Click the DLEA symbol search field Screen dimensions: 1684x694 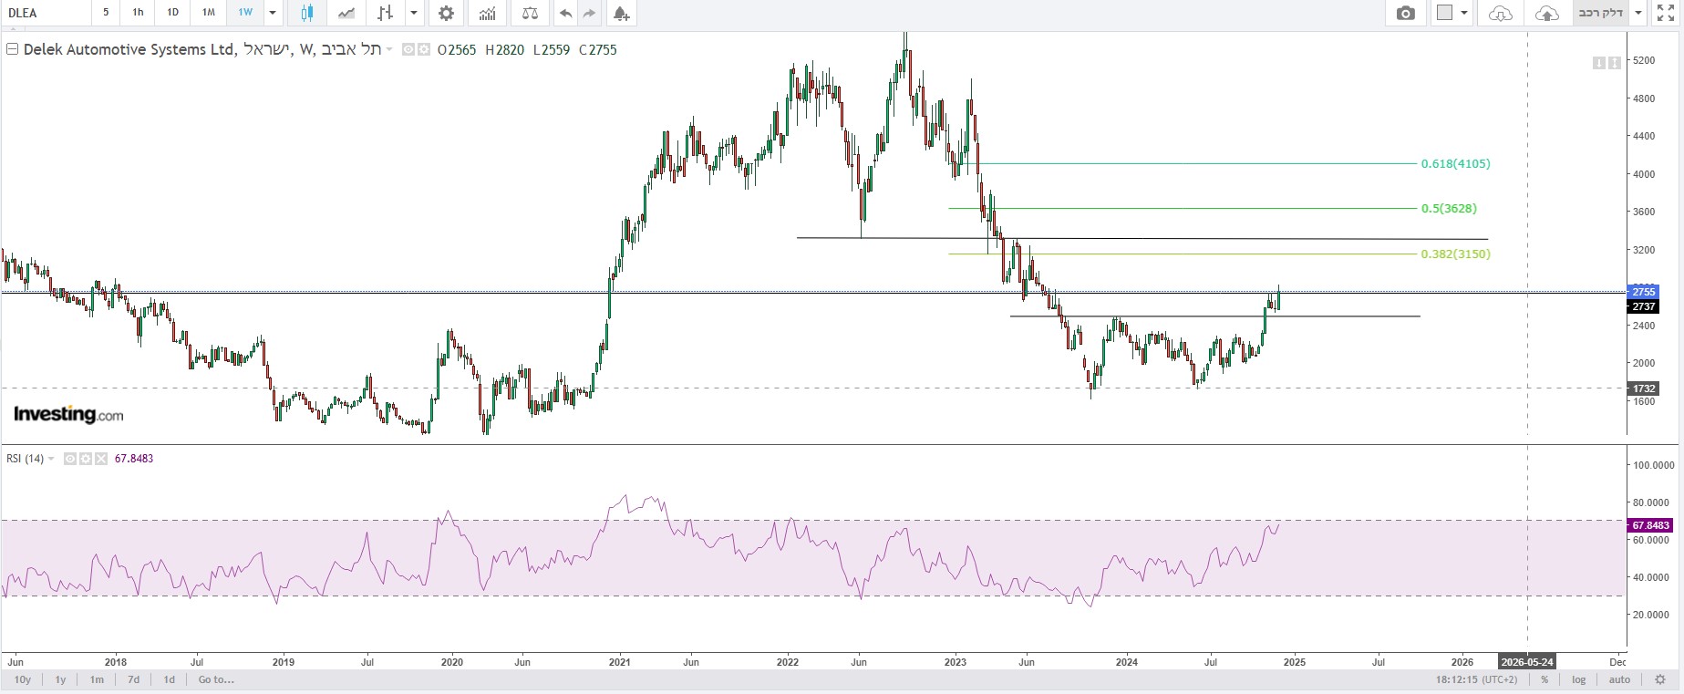[46, 13]
